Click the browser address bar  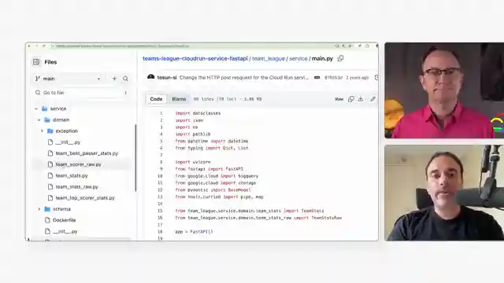[x=193, y=46]
